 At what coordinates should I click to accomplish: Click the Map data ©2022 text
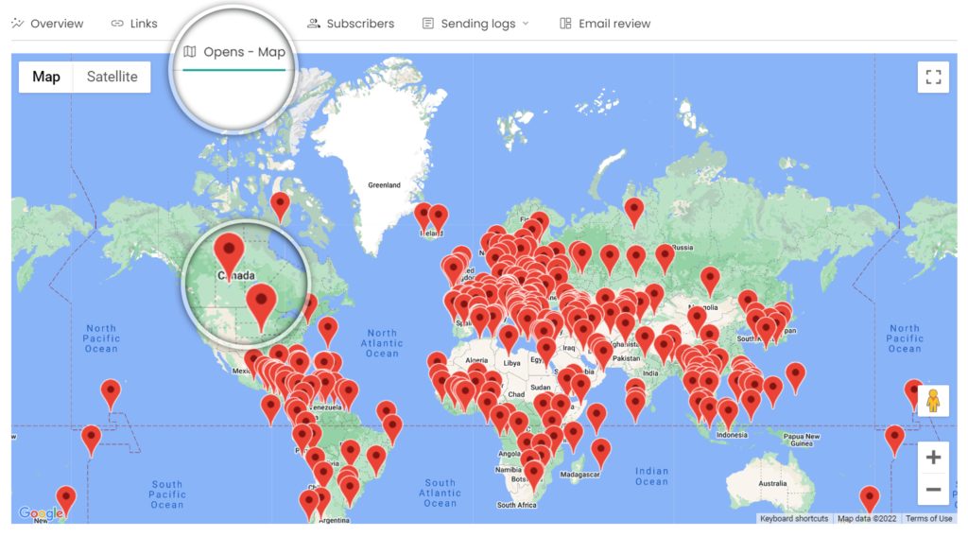[867, 518]
